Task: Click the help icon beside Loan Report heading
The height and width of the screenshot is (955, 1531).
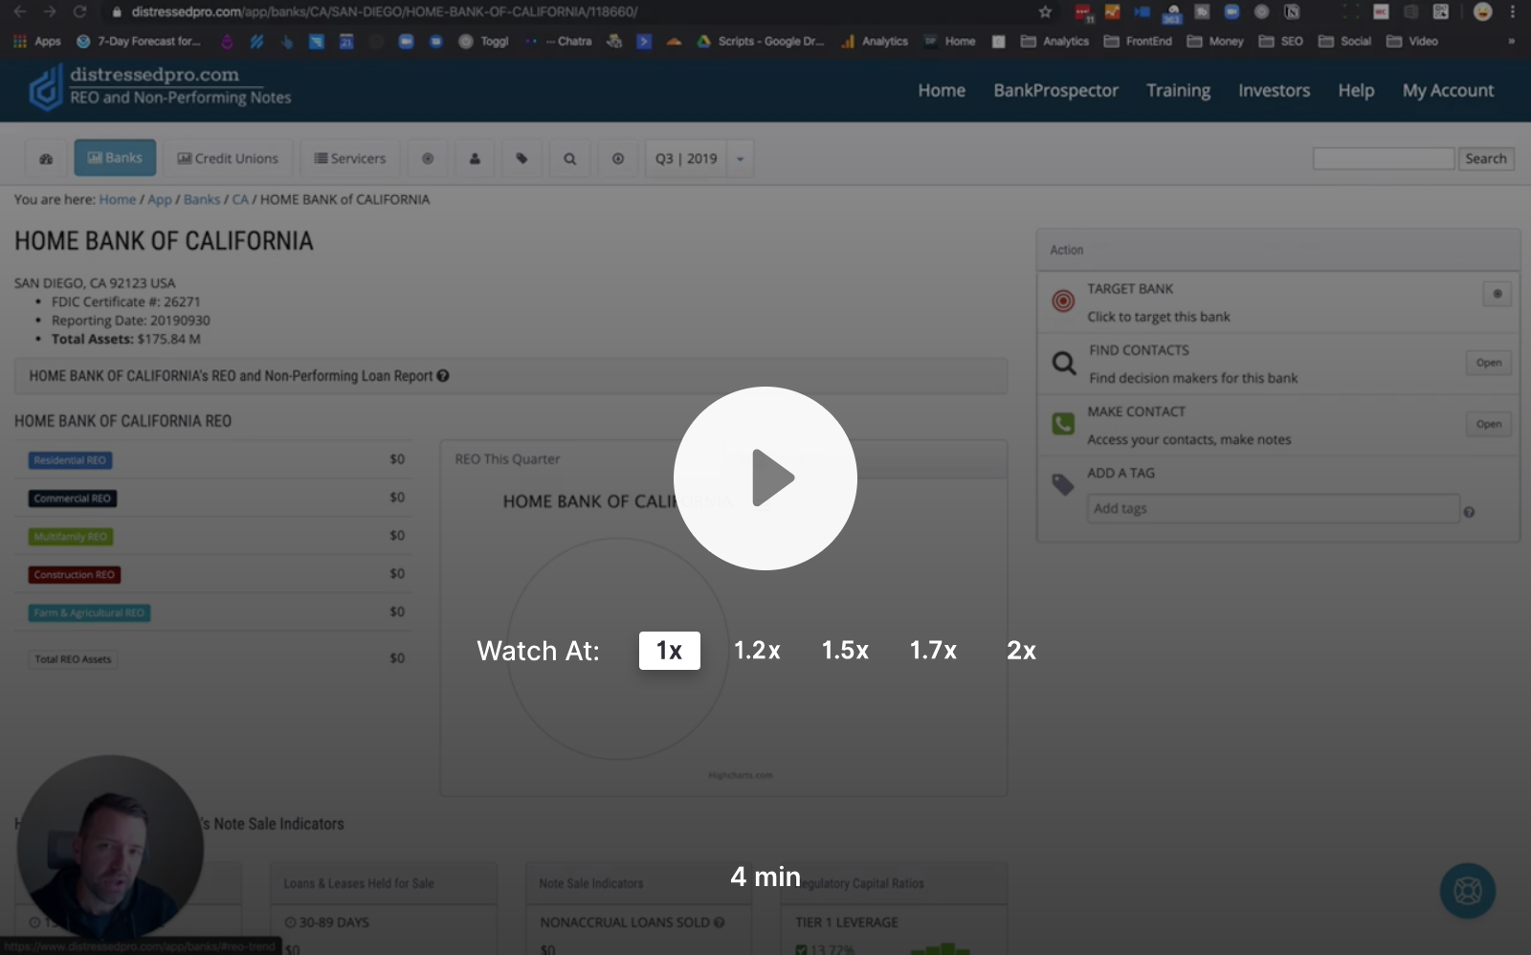Action: coord(443,376)
